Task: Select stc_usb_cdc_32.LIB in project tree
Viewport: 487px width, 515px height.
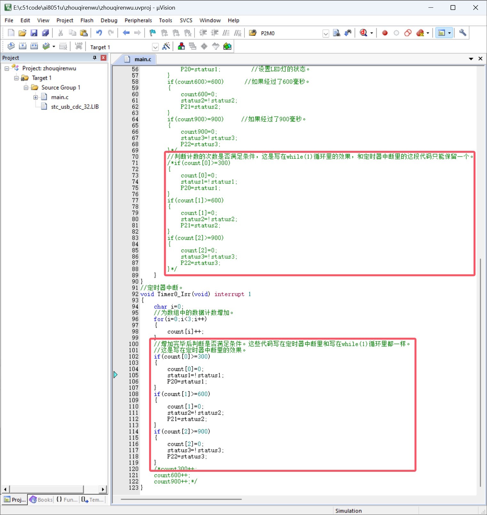Action: click(x=75, y=107)
